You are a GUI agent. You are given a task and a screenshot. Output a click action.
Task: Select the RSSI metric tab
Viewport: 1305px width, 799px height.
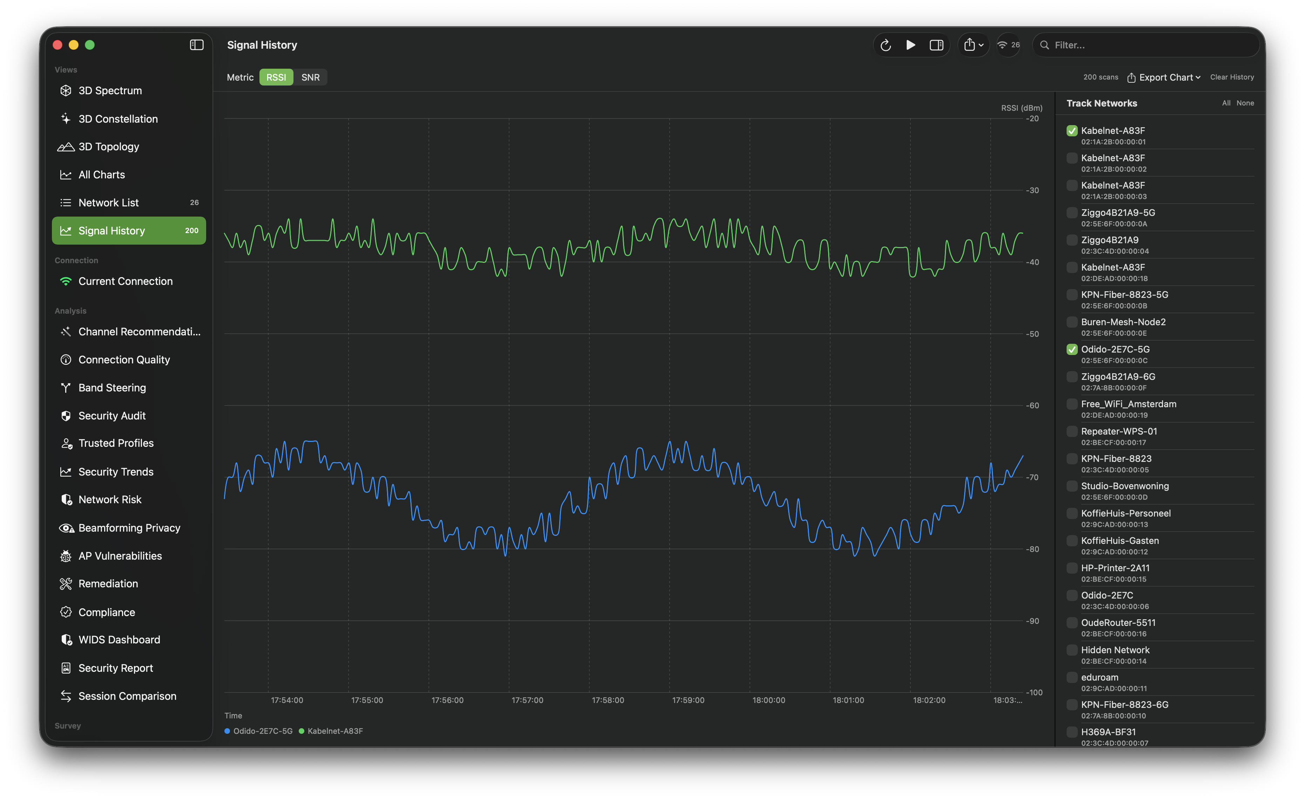pos(276,77)
